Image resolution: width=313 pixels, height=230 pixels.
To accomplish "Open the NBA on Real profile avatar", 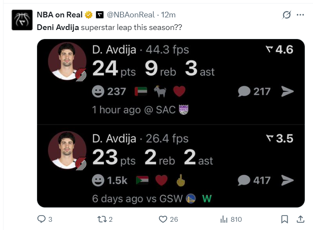I will click(22, 20).
